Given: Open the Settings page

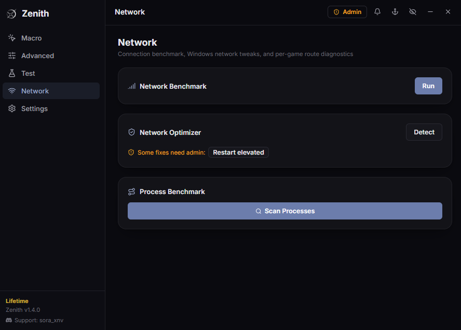Looking at the screenshot, I should pos(51,108).
